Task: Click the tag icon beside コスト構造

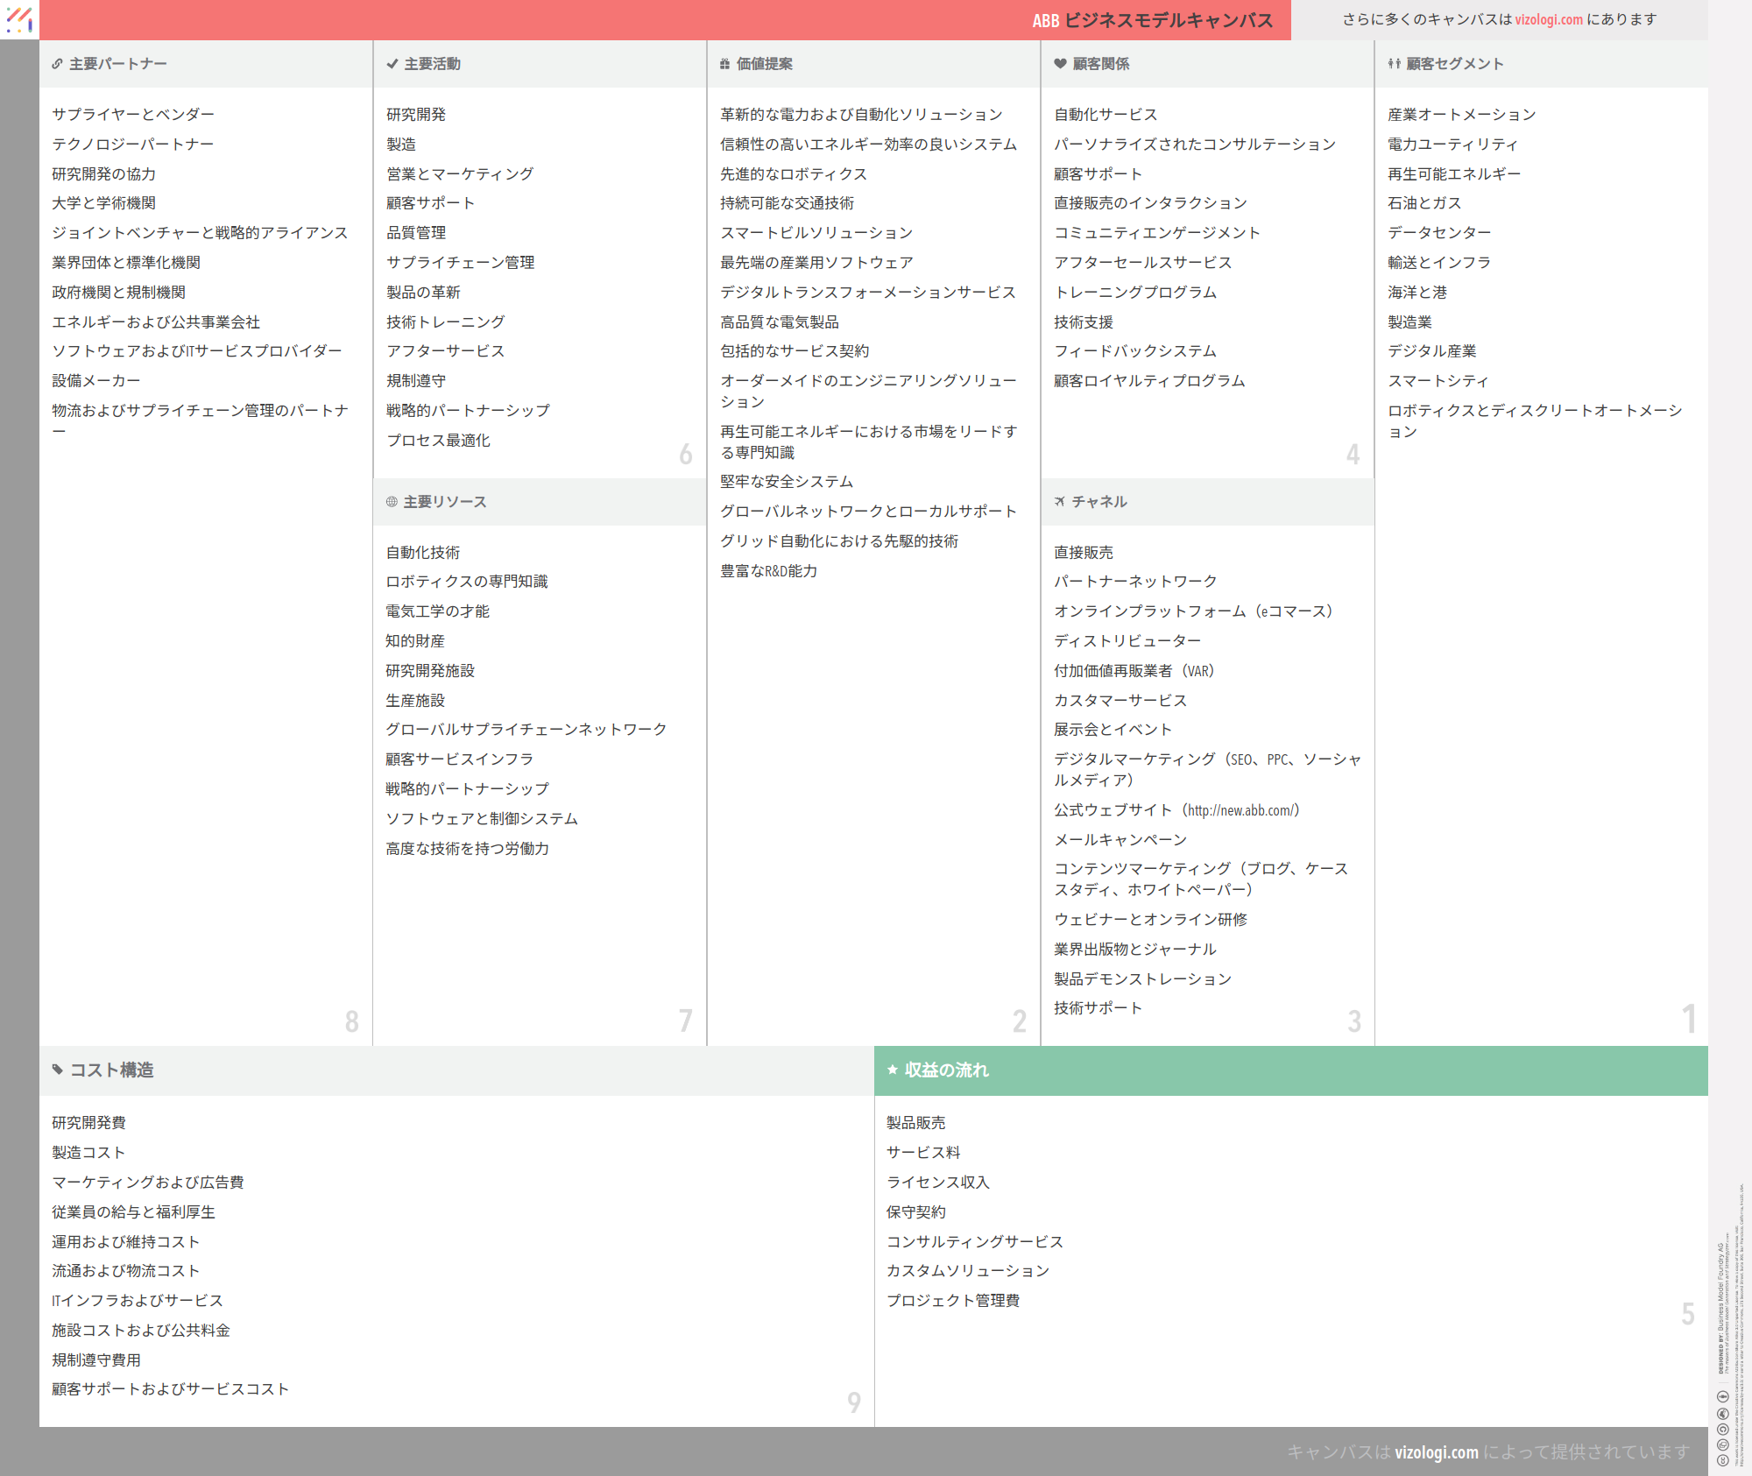Action: [x=58, y=1070]
